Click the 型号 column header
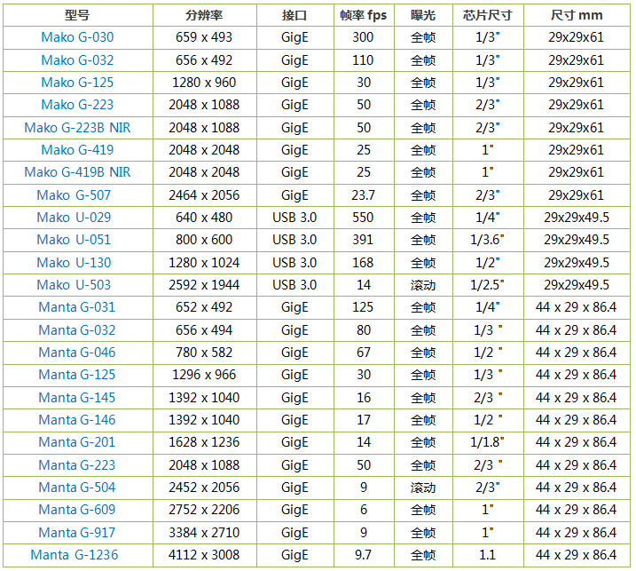Image resolution: width=636 pixels, height=571 pixels. 77,15
